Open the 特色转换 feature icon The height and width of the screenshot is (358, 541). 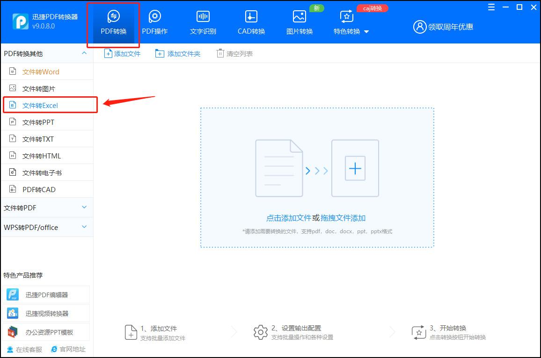pos(346,21)
